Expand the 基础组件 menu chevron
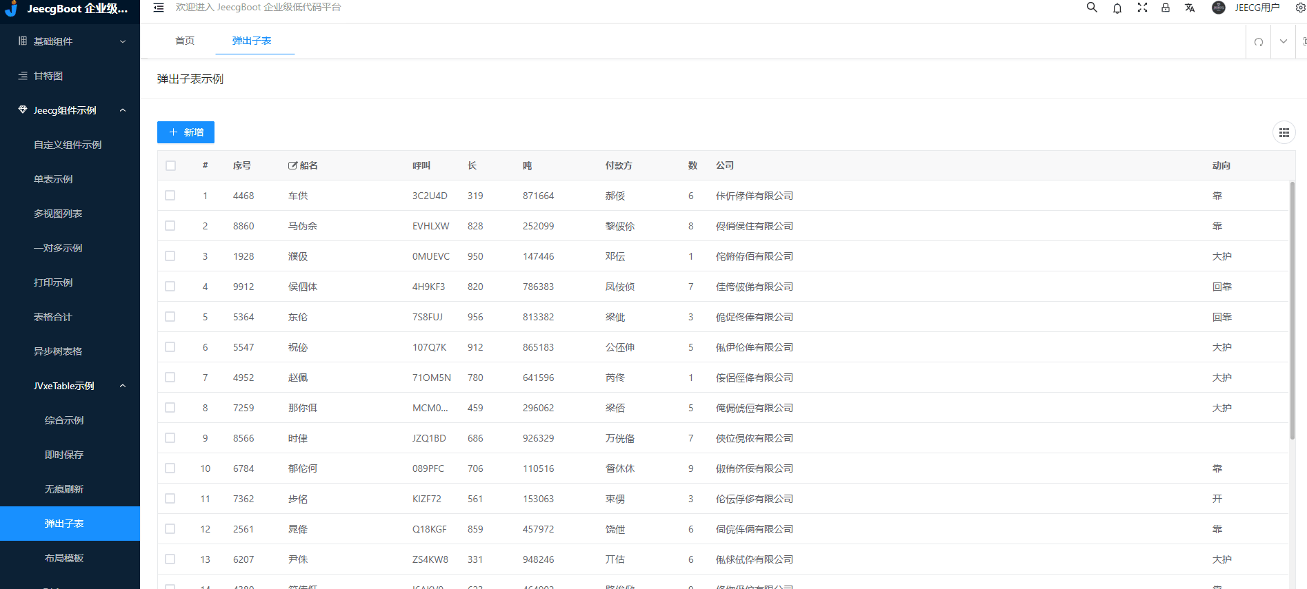Screen dimensions: 1307x589 click(123, 41)
